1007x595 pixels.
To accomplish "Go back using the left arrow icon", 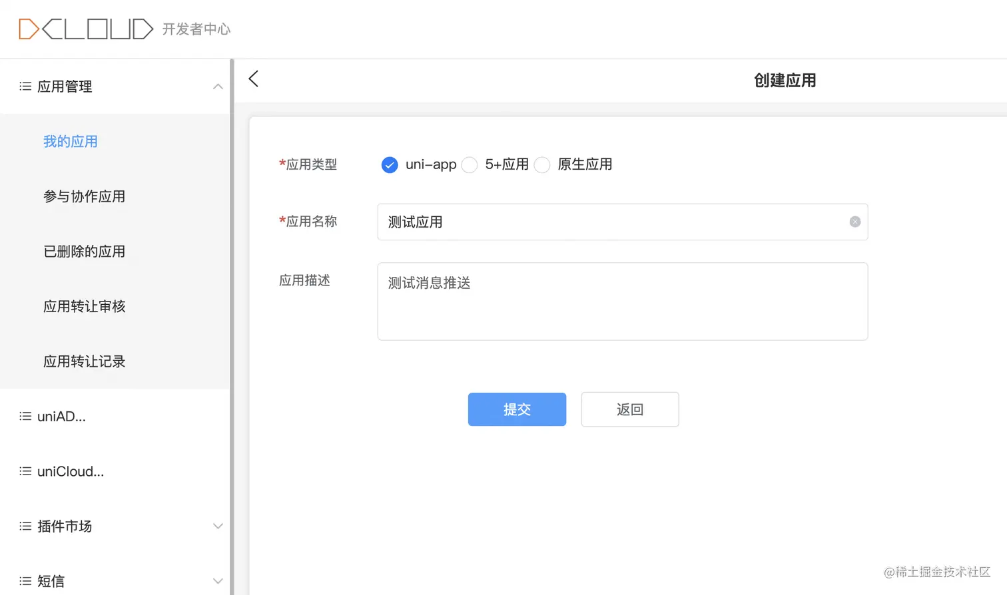I will pyautogui.click(x=254, y=79).
